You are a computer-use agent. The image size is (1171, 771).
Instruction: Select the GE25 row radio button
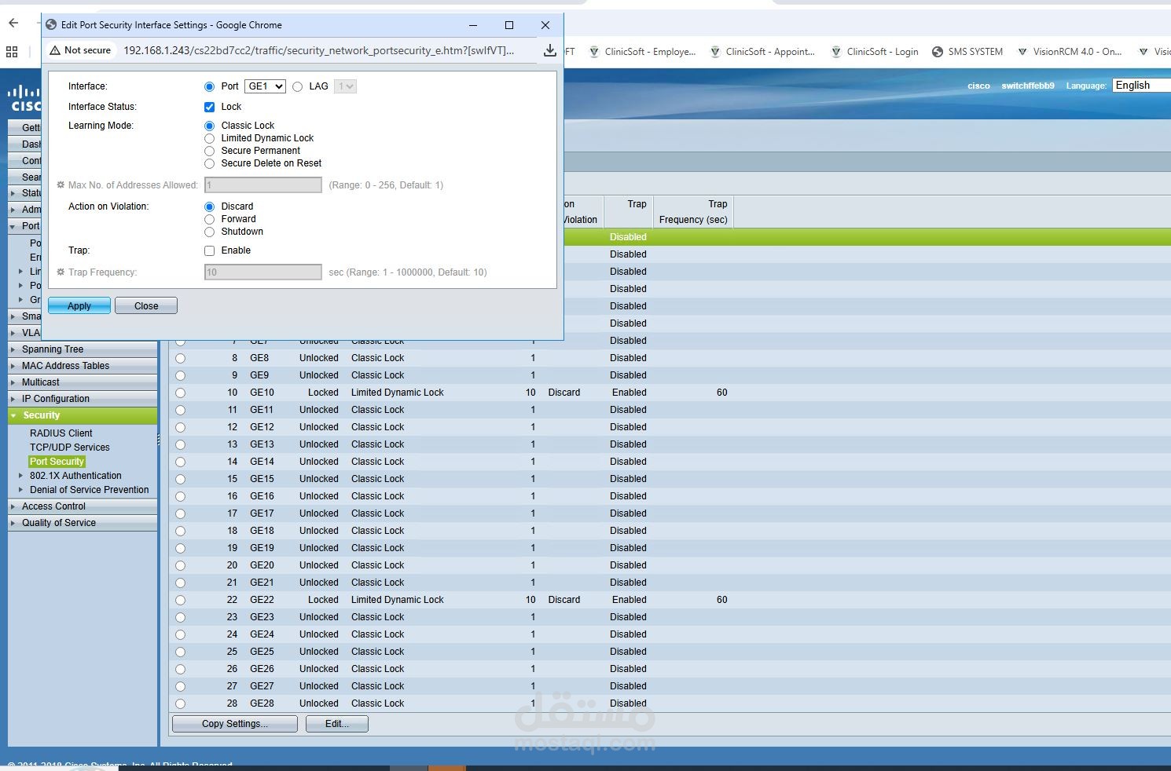181,652
